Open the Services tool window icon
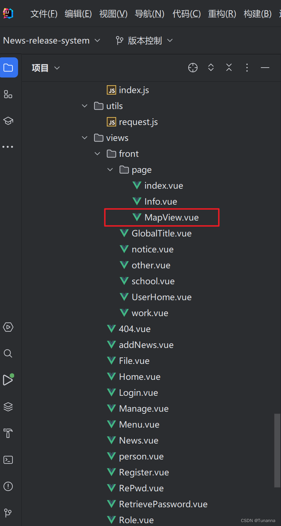This screenshot has height=526, width=281. pos(8,327)
